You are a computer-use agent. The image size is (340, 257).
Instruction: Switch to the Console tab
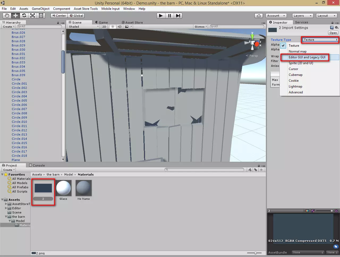(x=37, y=165)
